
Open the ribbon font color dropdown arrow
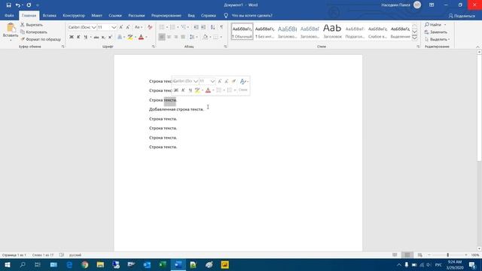(x=146, y=37)
